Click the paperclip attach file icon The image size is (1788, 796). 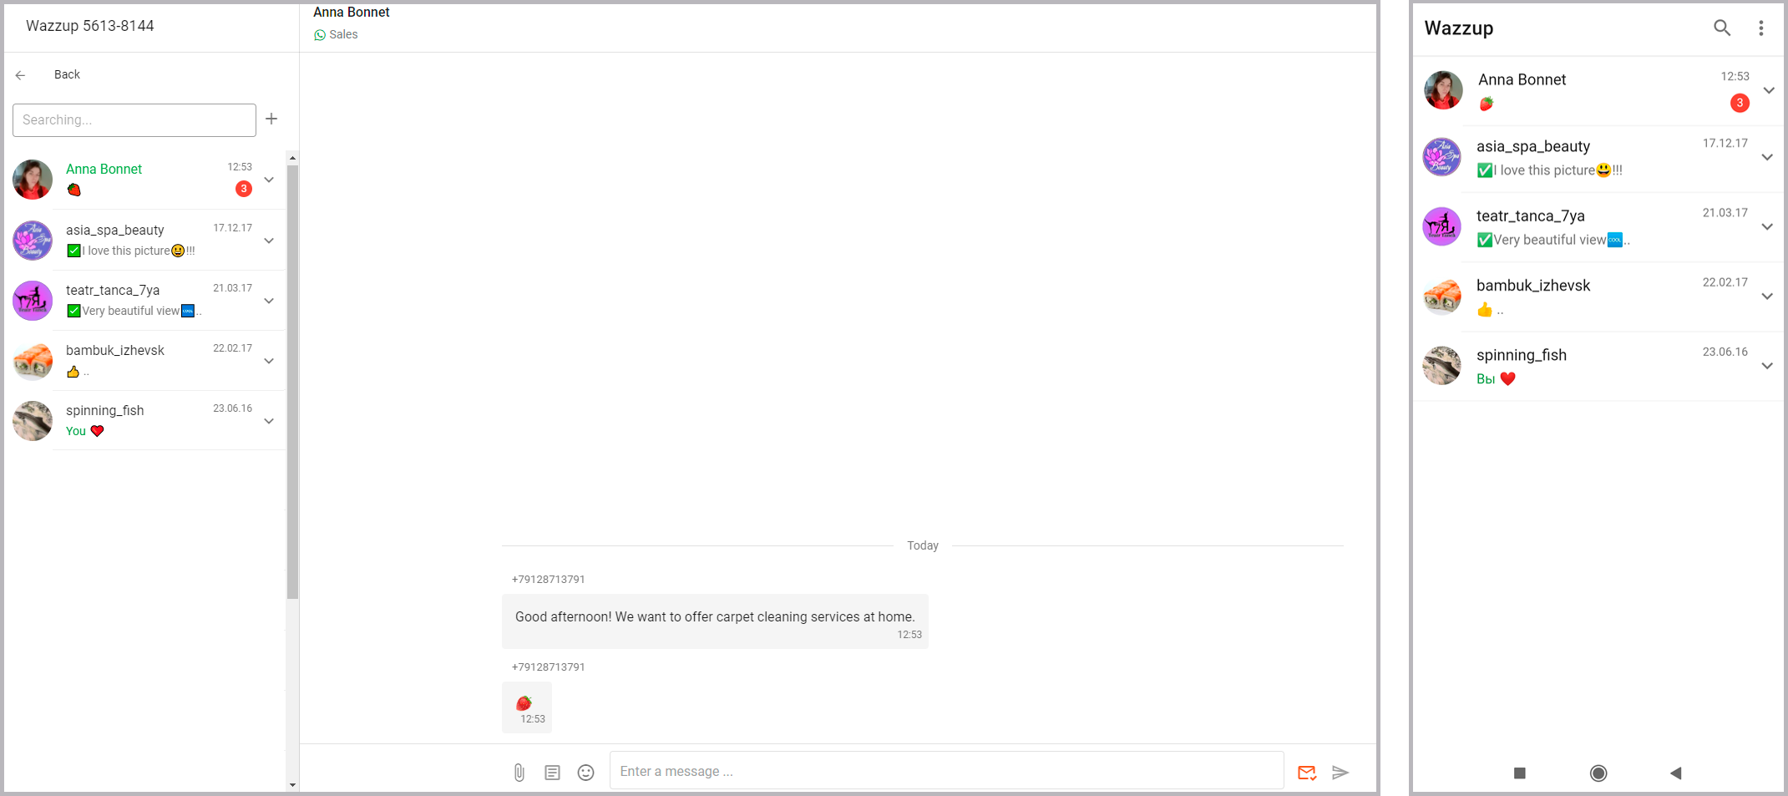519,773
